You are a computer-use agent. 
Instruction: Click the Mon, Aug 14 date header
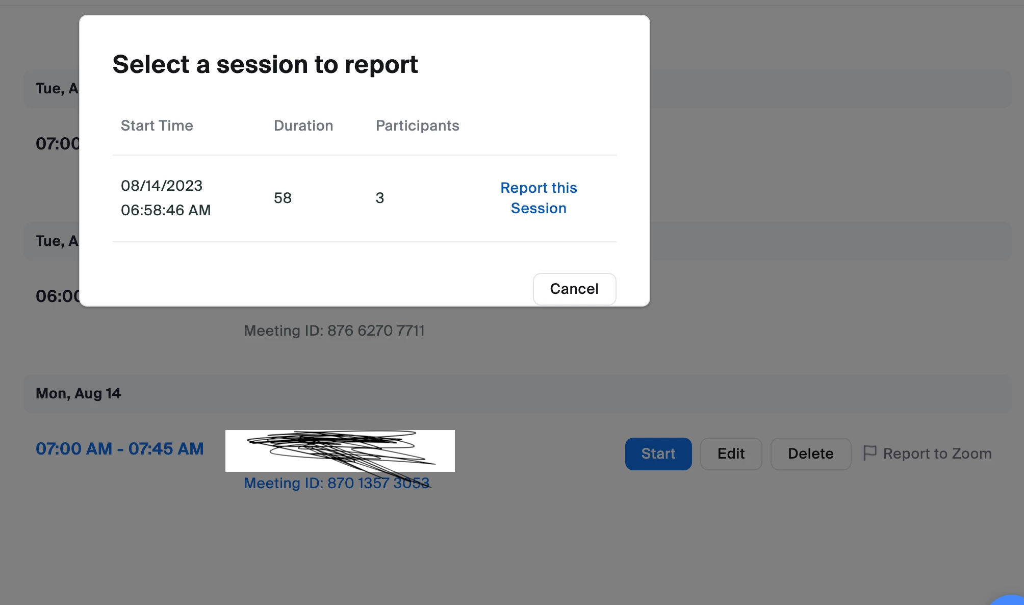pos(78,393)
